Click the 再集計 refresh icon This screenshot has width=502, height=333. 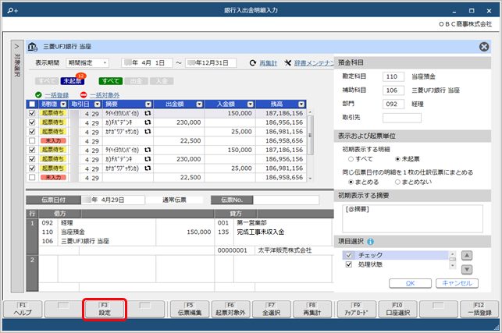252,62
